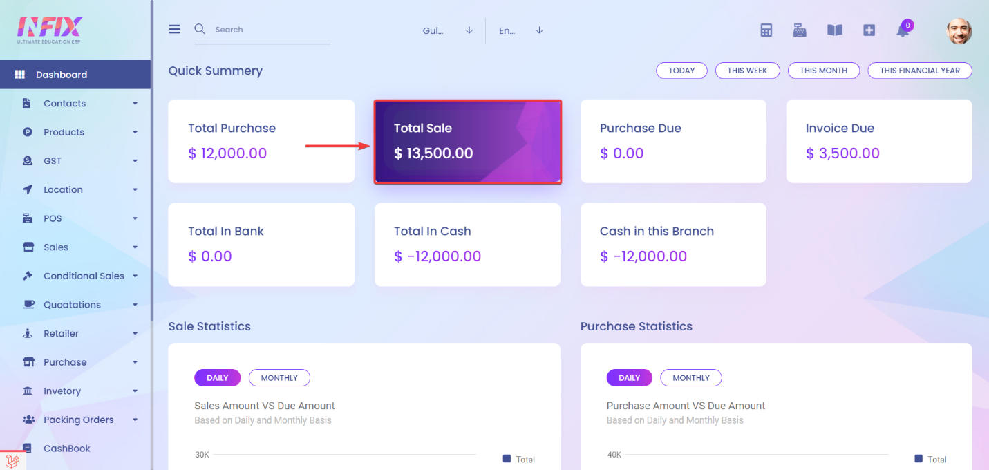Image resolution: width=989 pixels, height=470 pixels.
Task: Open the Gul... branch dropdown
Action: point(448,30)
